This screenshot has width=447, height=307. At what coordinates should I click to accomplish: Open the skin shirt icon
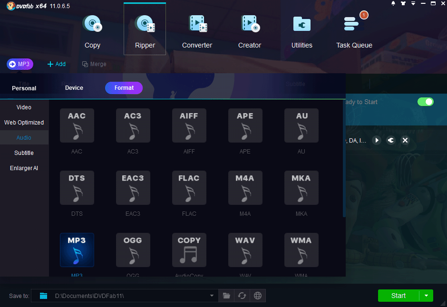click(x=403, y=3)
